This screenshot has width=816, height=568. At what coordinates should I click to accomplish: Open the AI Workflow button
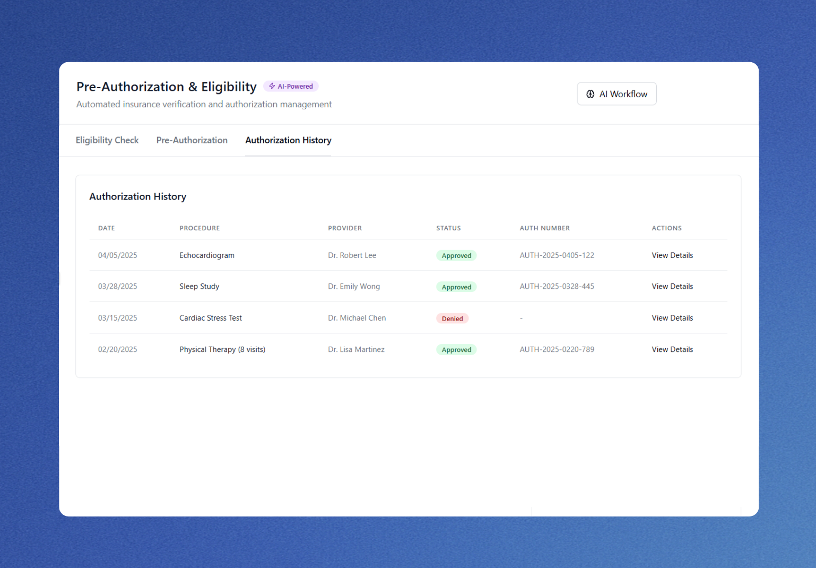point(617,94)
